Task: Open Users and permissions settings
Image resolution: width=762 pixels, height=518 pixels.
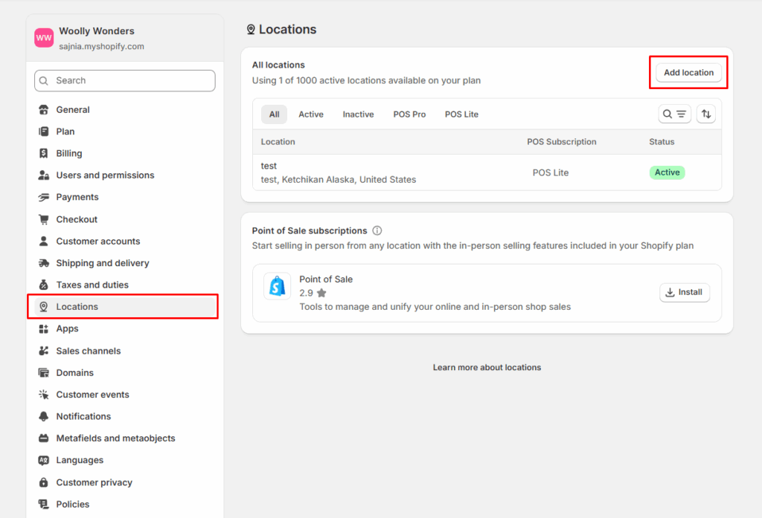Action: [105, 175]
